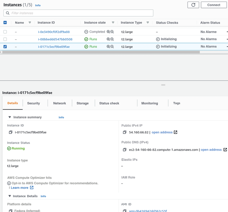Open Instance state column sort arrow
The width and height of the screenshot is (228, 212).
113,22
